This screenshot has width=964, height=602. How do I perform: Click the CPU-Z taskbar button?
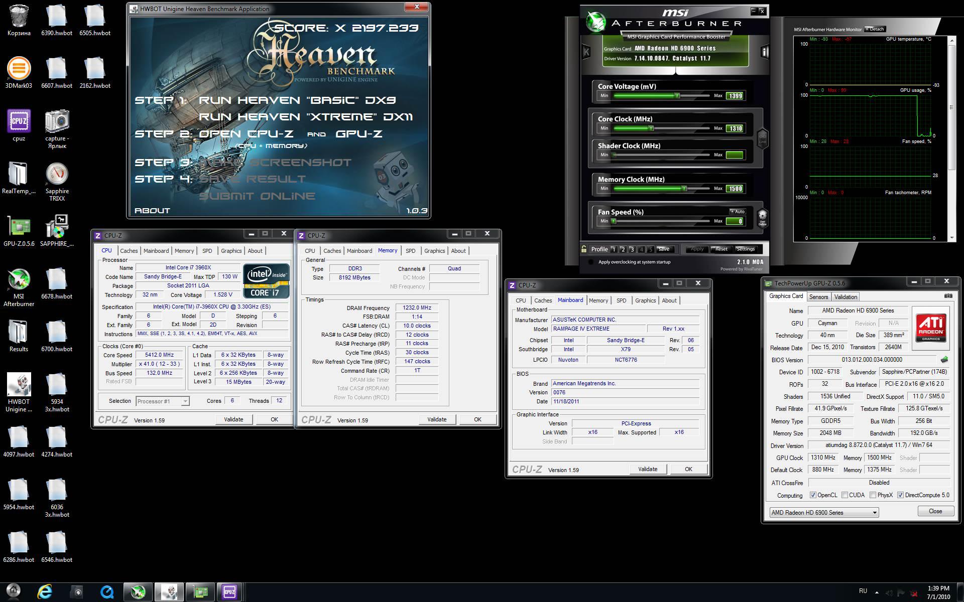coord(229,592)
